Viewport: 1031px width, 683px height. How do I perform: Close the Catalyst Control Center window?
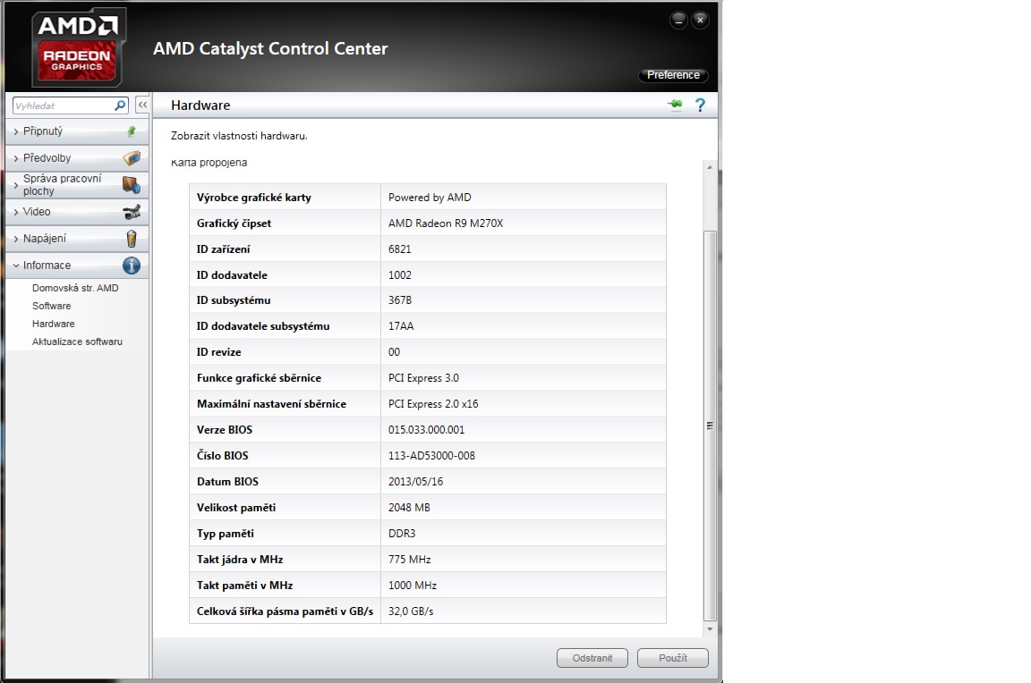(700, 20)
